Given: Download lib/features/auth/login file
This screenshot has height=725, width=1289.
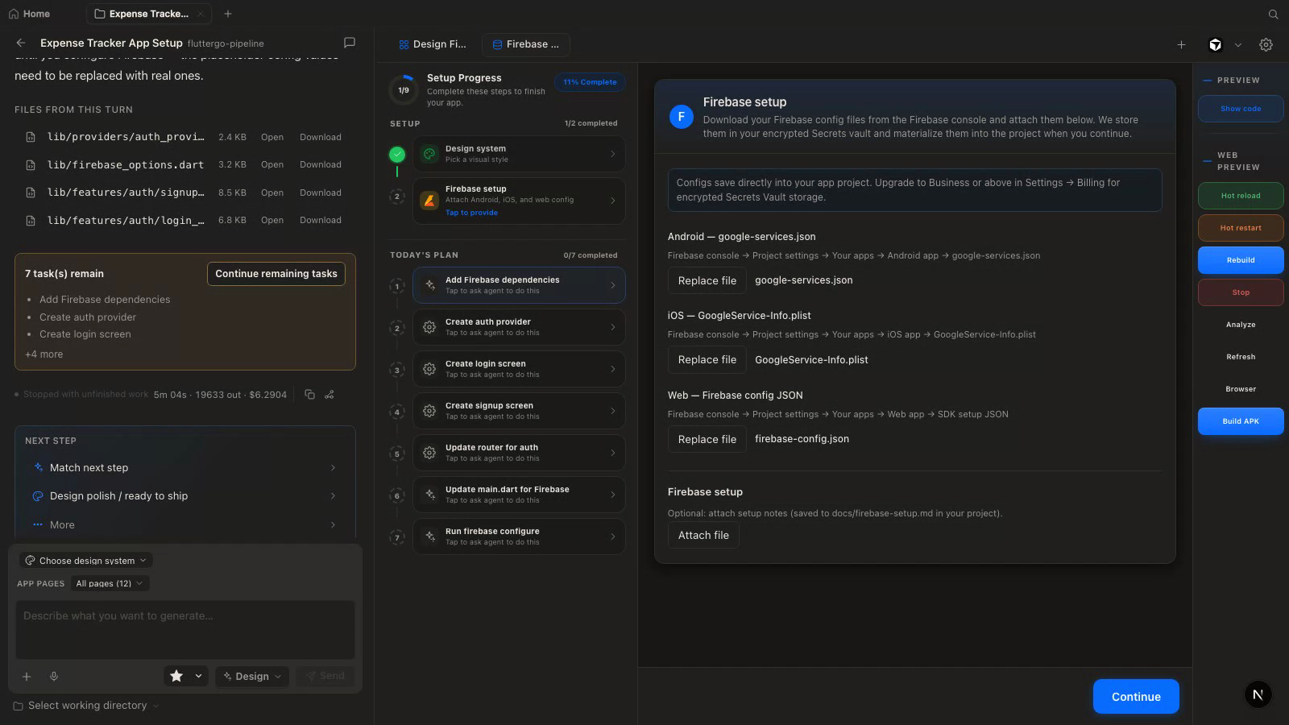Looking at the screenshot, I should 320,220.
